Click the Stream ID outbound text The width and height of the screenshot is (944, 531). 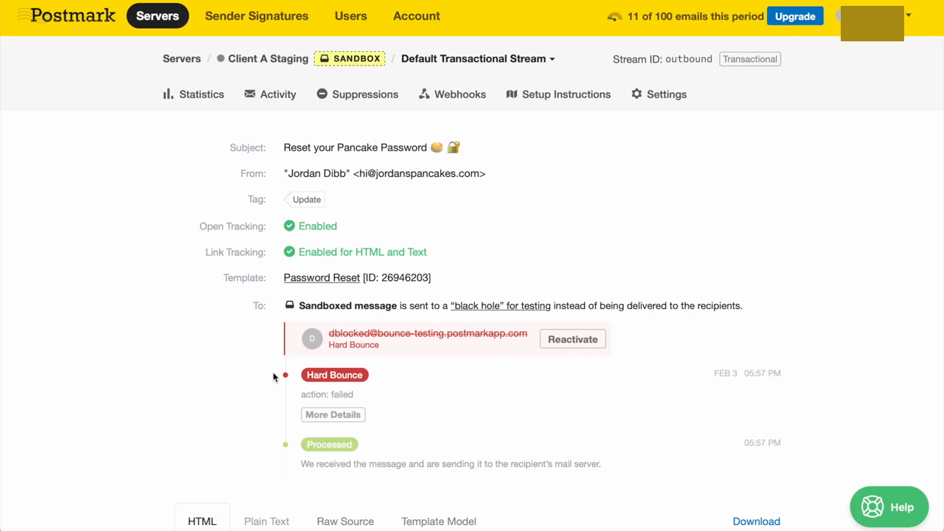coord(662,59)
